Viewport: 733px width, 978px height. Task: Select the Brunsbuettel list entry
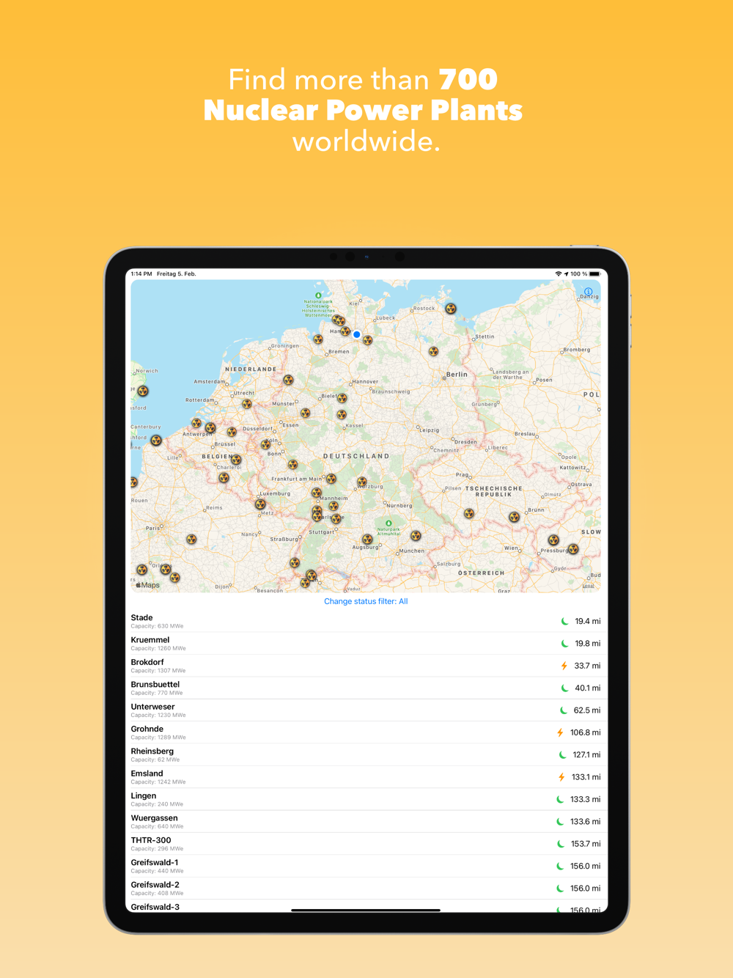[x=366, y=688]
